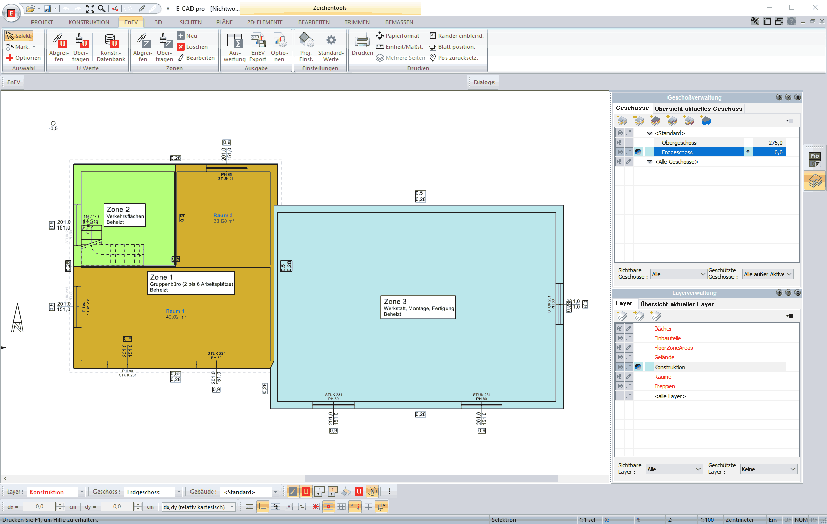Screen dimensions: 827x524
Task: Switch to Übersicht aktuelles Geschoss tab
Action: [698, 109]
